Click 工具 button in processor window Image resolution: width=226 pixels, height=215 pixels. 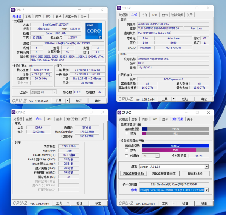coord(58,101)
